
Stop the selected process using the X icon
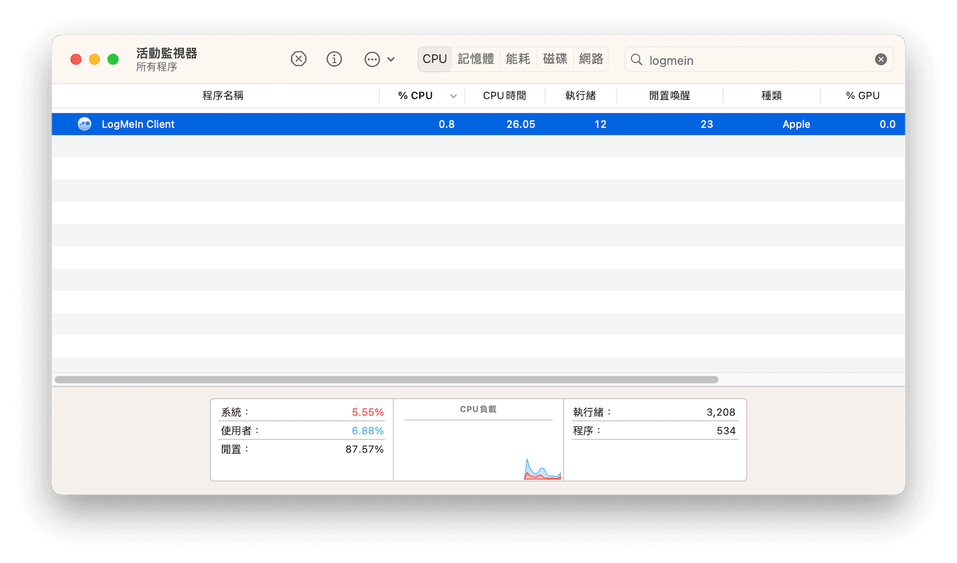point(298,59)
